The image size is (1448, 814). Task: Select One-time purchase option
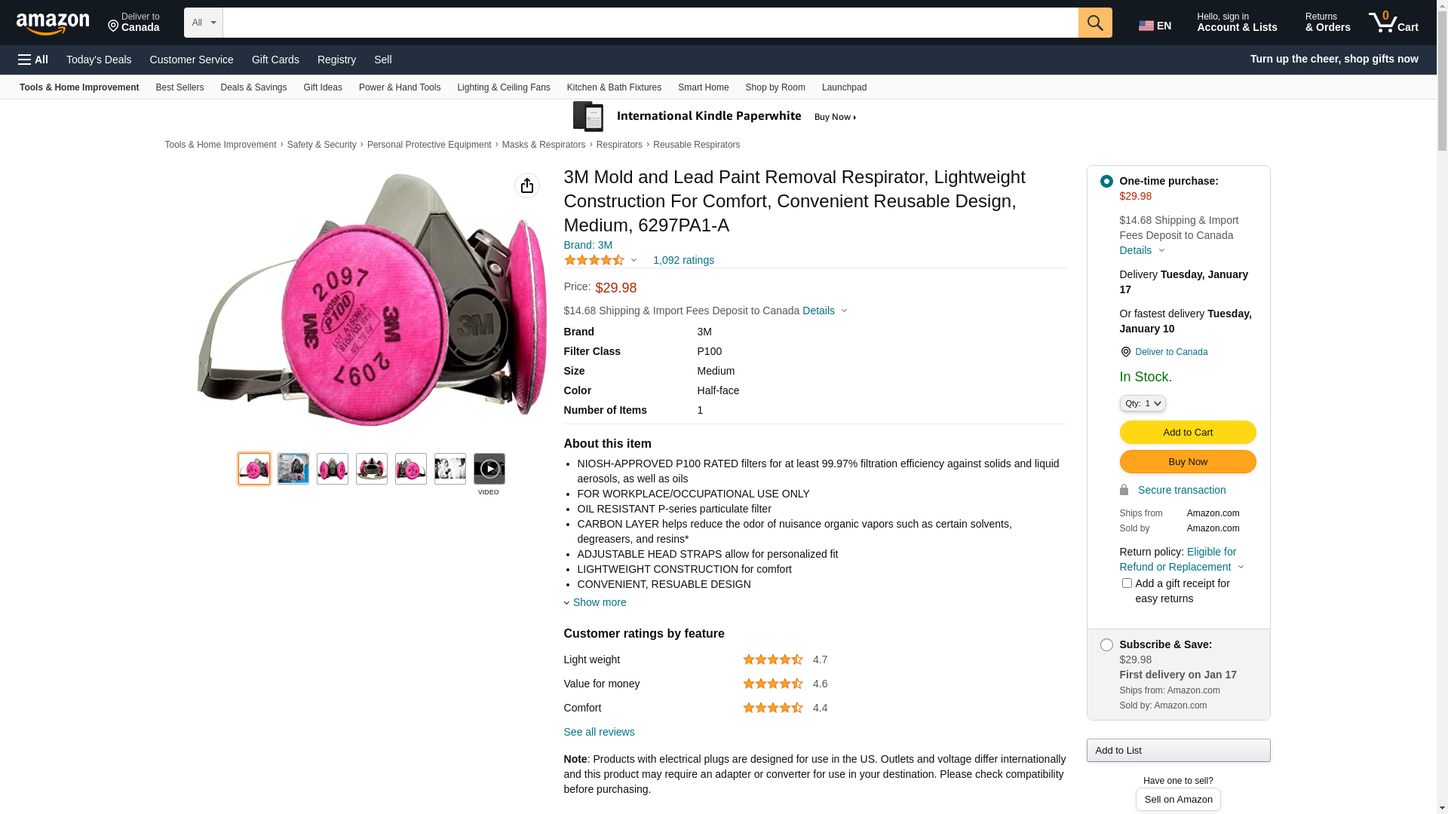(1106, 181)
